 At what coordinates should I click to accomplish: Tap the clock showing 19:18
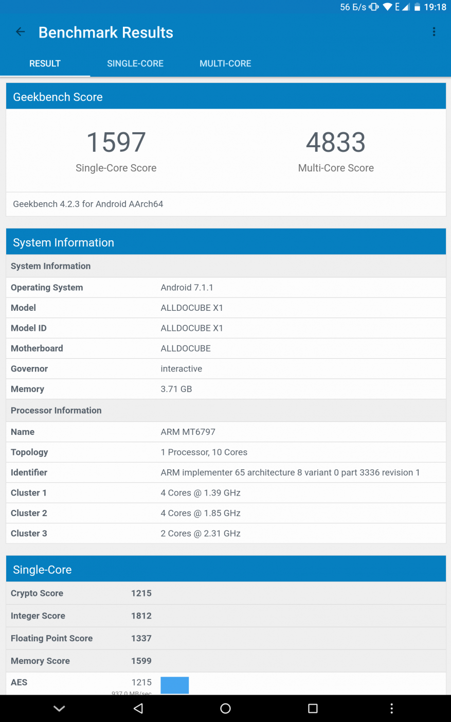coord(435,7)
